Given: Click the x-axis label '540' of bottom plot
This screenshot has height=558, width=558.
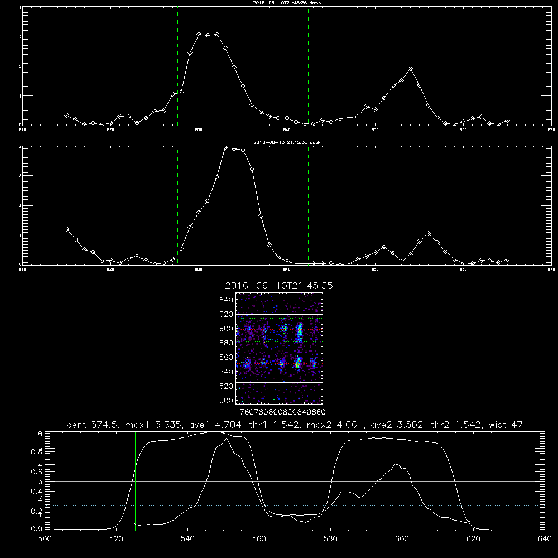Looking at the screenshot, I should click(x=187, y=539).
